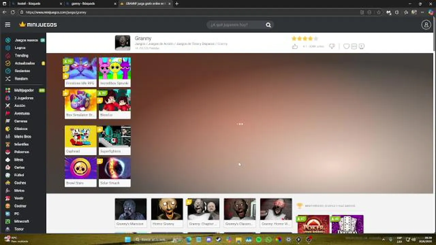Open Granny's Classroom related game

240,213
